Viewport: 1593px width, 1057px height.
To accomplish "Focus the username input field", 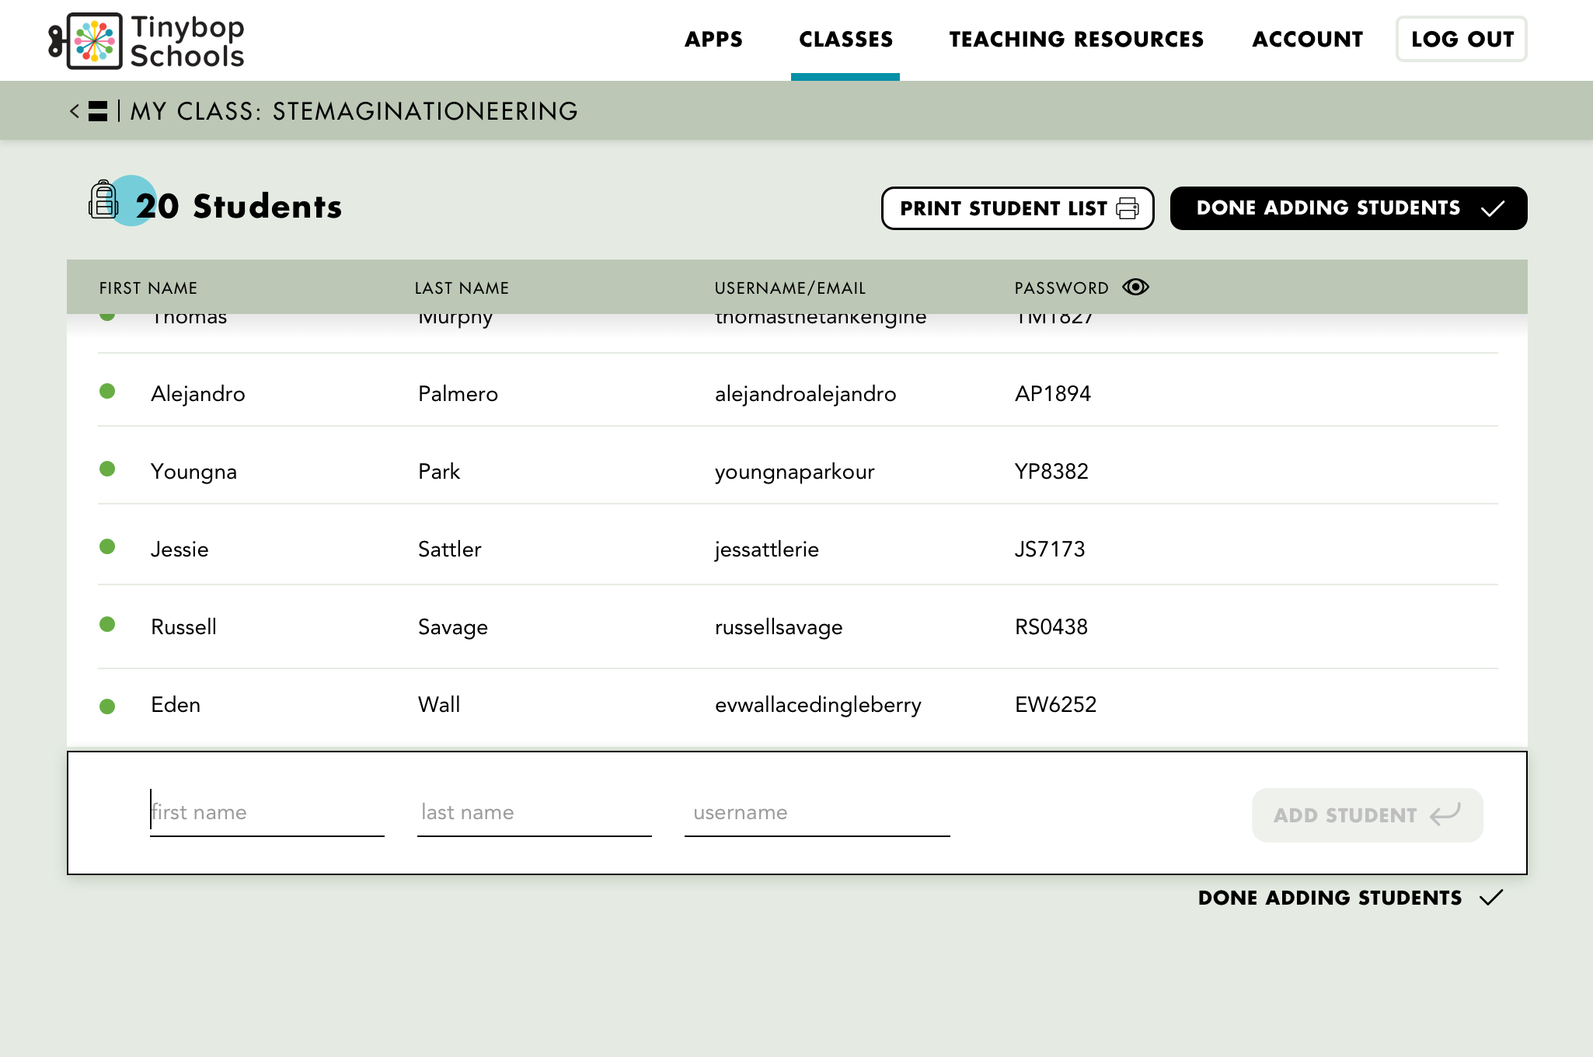I will click(x=817, y=813).
